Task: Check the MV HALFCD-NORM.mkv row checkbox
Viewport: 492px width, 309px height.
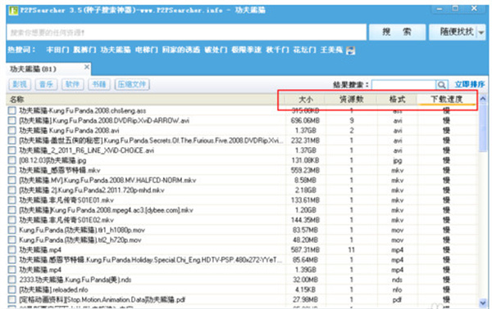Action: [x=12, y=180]
